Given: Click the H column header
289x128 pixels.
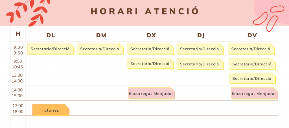Looking at the screenshot, I should [18, 34].
